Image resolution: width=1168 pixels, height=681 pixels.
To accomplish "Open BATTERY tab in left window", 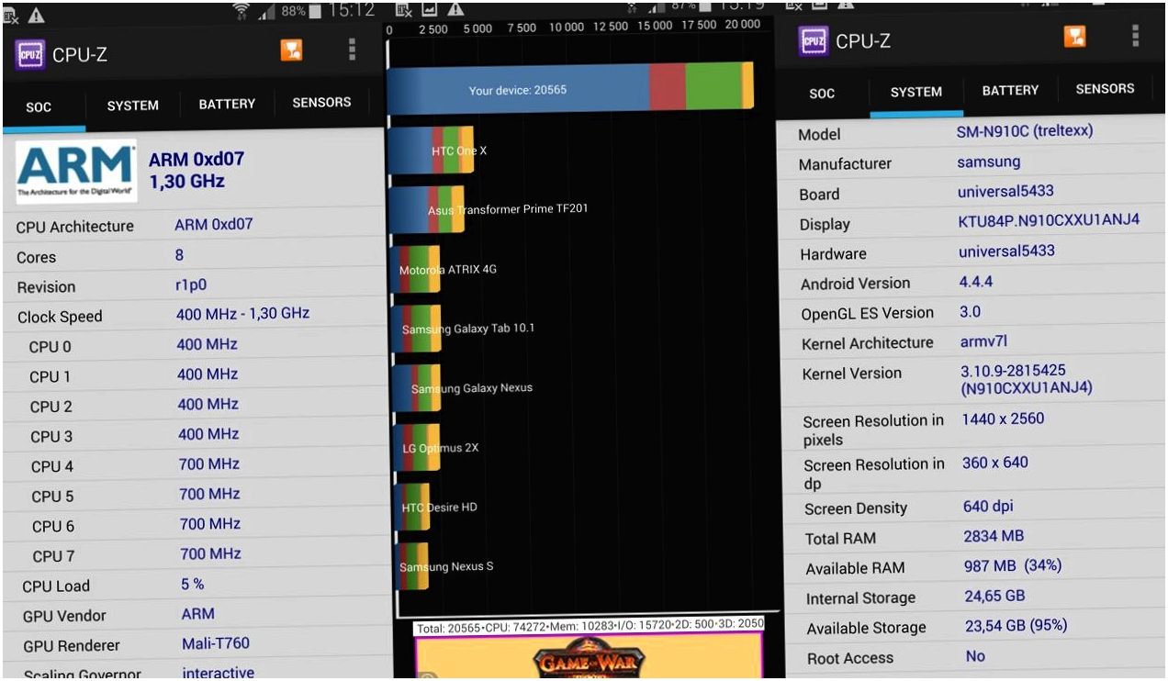I will 227,104.
